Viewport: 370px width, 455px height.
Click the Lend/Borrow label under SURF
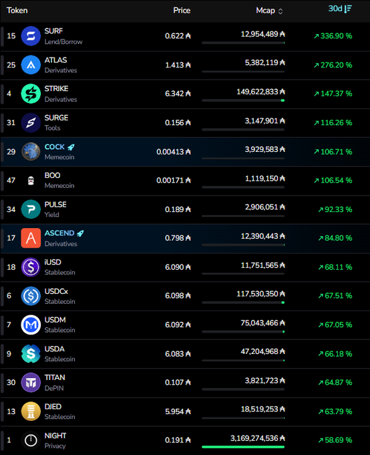63,41
